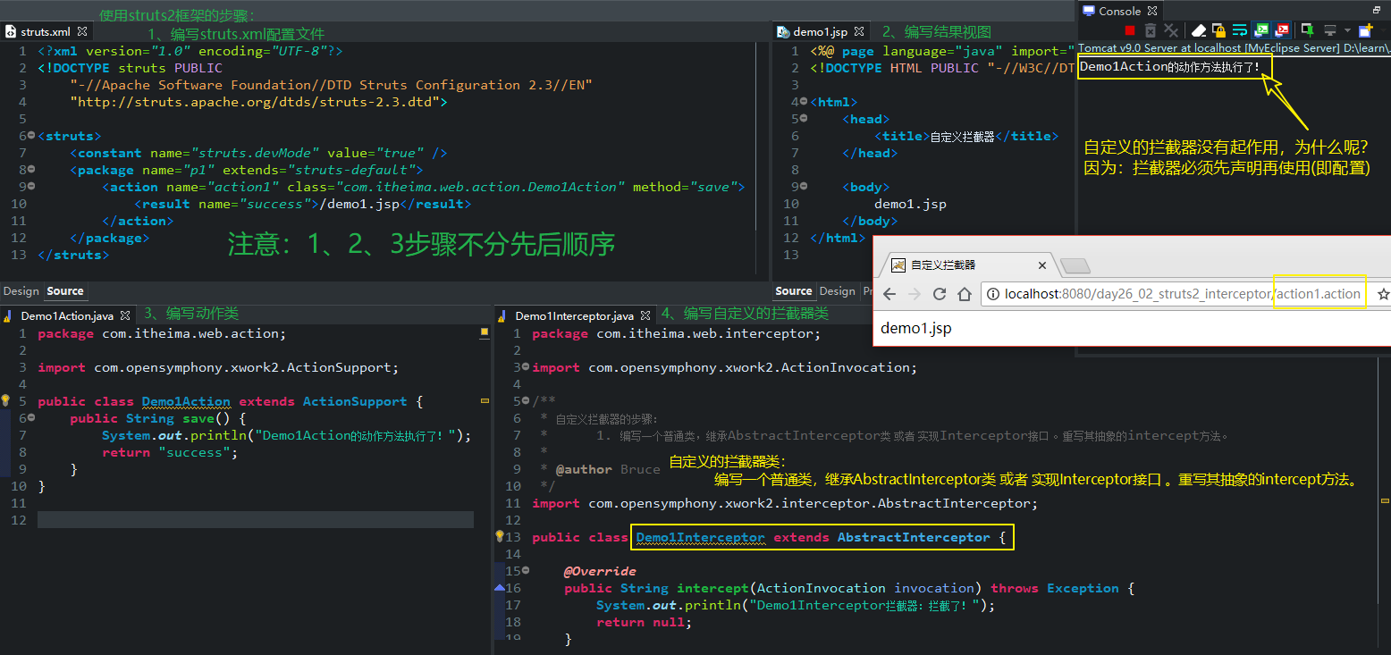Close the struts.xml editor tab
Viewport: 1391px width, 655px height.
click(x=82, y=31)
